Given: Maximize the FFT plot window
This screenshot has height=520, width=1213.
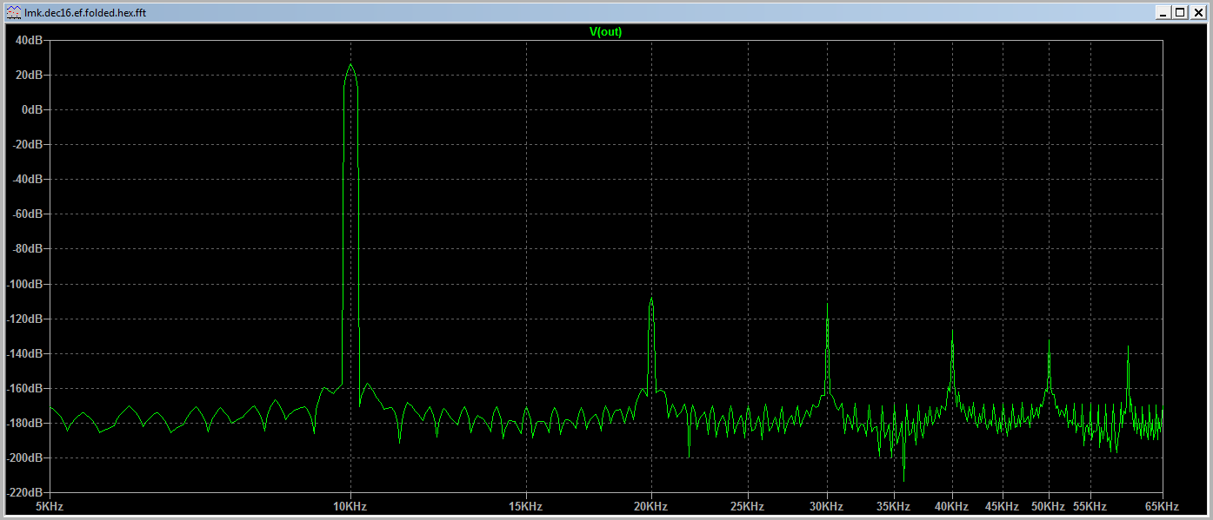Looking at the screenshot, I should click(1180, 12).
